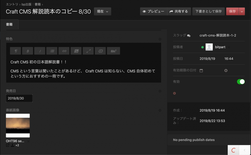This screenshot has height=155, width=251.
Task: Click the Abc superscript toolbar button
Action: click(x=113, y=51)
